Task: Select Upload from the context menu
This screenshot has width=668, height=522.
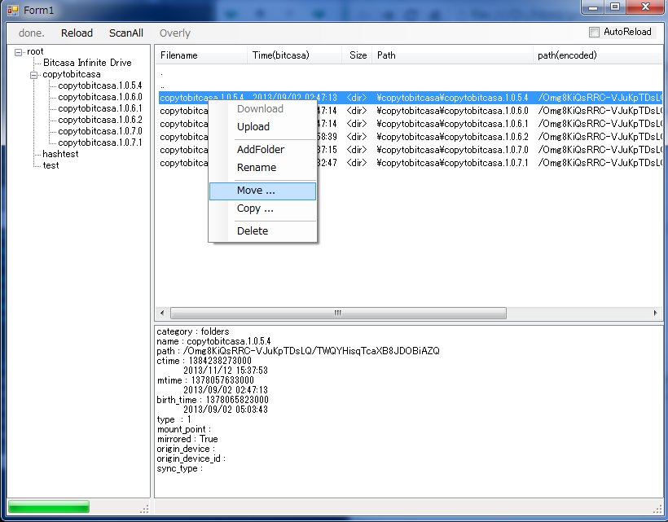Action: 253,127
